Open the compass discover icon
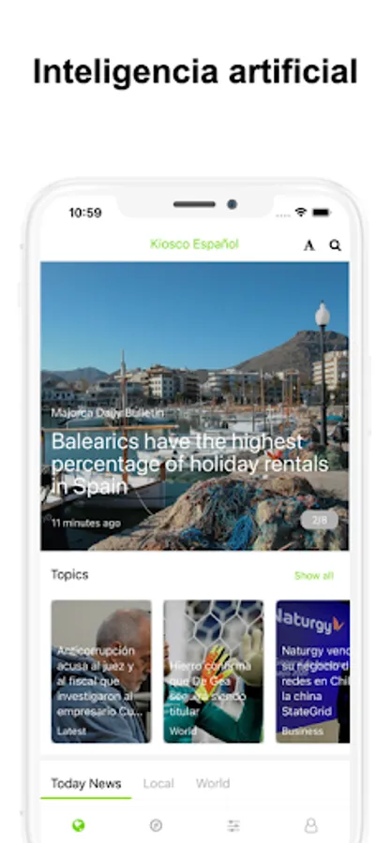This screenshot has width=391, height=843. tap(156, 825)
